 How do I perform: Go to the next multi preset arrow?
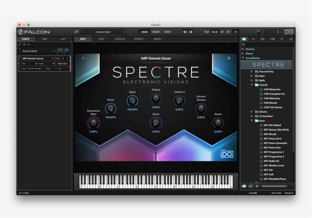point(124,32)
